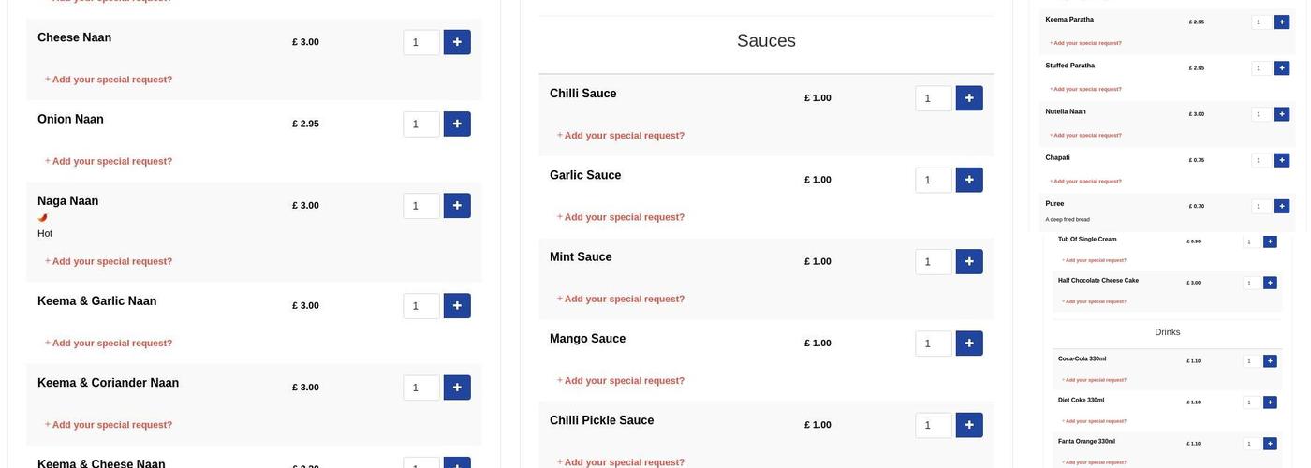Add Keema & Garlic Naan to order

(x=457, y=306)
